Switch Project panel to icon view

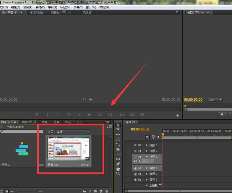[6, 191]
